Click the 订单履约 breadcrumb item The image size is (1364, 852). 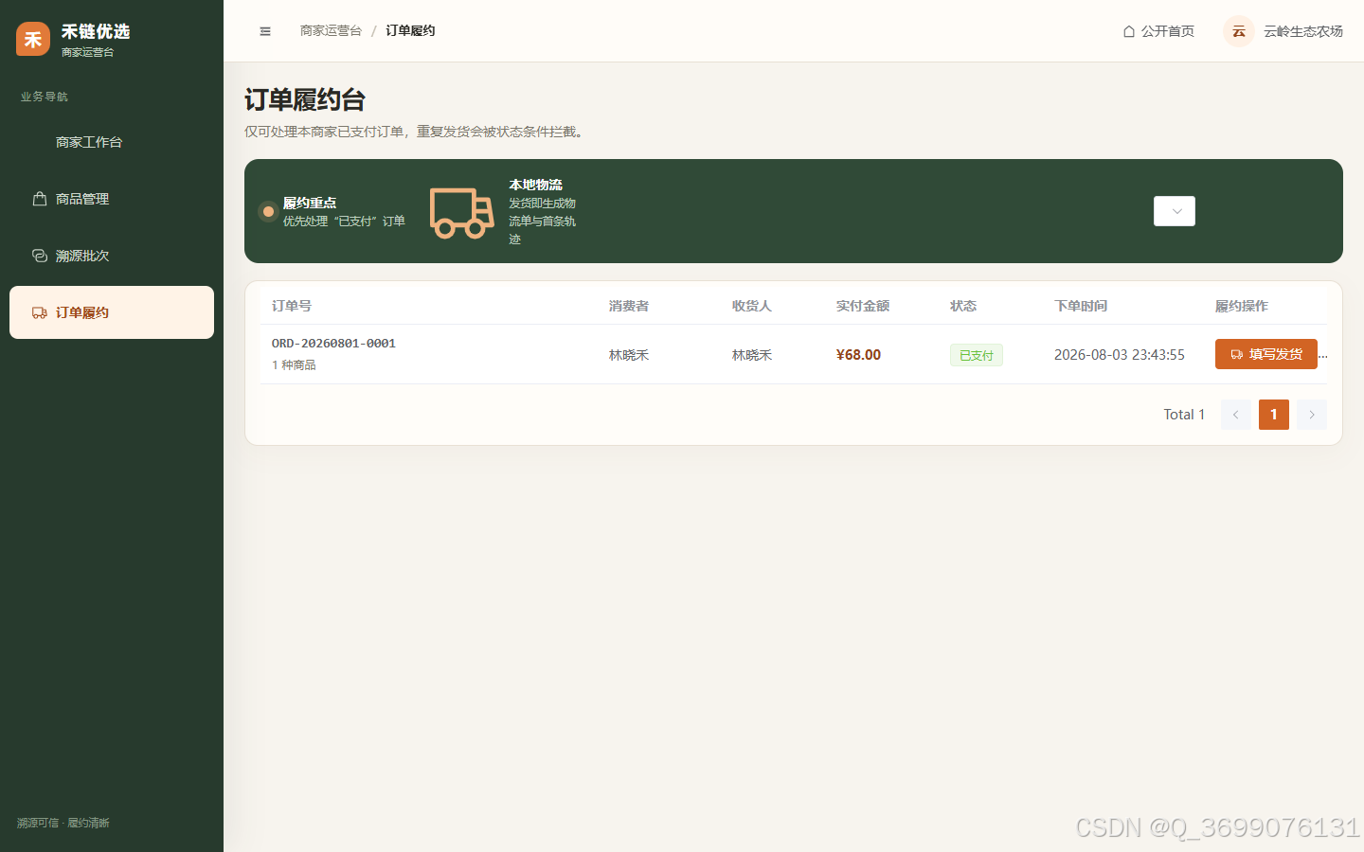tap(410, 31)
